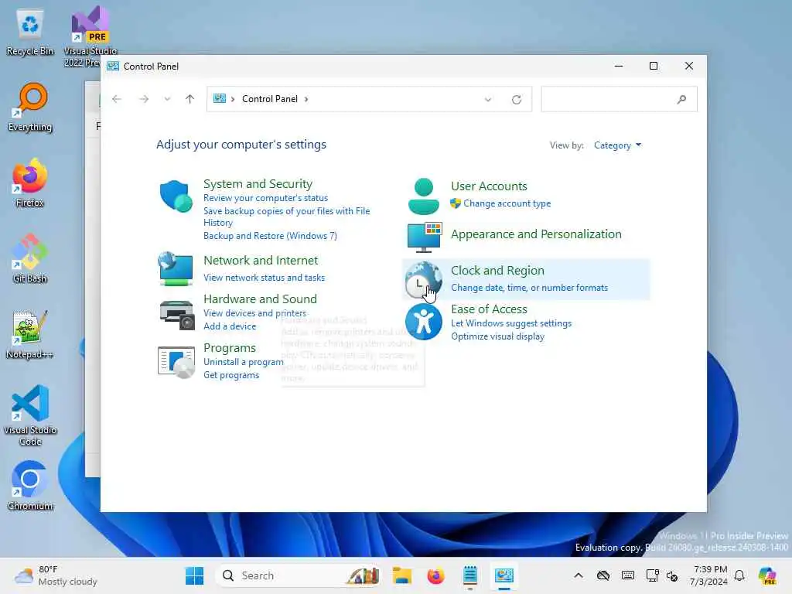Open the recent locations chevron
792x594 pixels.
point(167,99)
